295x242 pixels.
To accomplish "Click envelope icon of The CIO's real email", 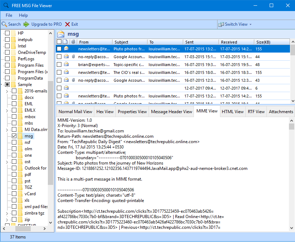I will coord(66,72).
